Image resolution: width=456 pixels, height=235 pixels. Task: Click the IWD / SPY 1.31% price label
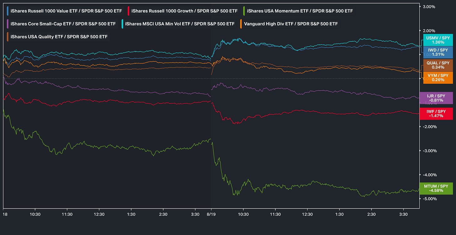pos(438,52)
